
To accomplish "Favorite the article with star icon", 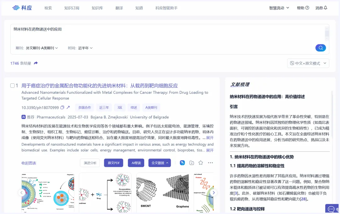I will click(x=201, y=163).
